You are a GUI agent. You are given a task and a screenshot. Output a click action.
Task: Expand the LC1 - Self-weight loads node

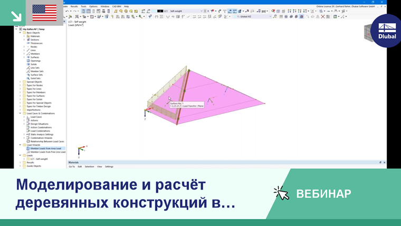24,159
